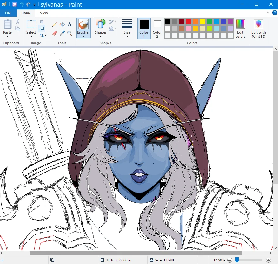Switch to the View tab
278x264 pixels.
[x=43, y=13]
